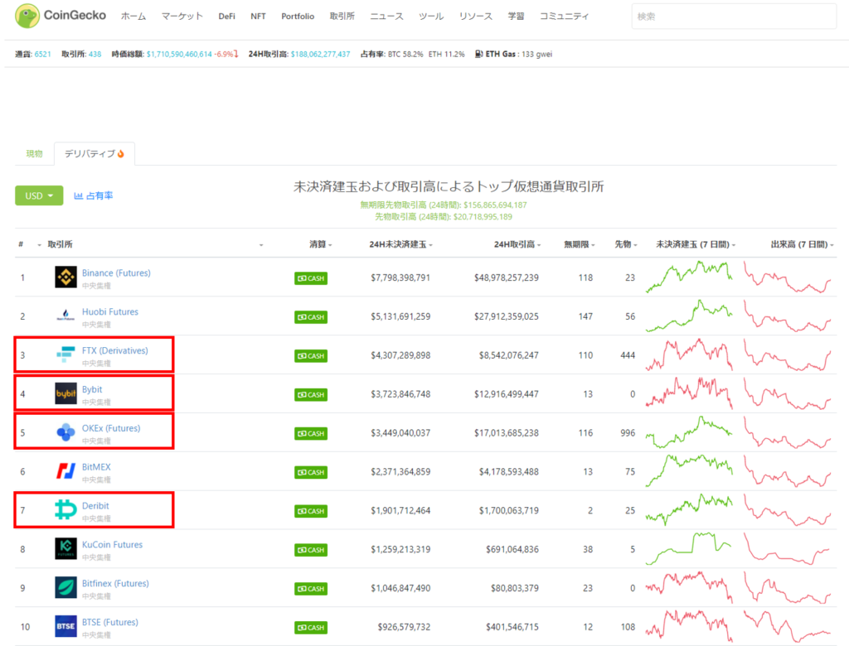Open the BitMEX exchange link

[x=96, y=467]
